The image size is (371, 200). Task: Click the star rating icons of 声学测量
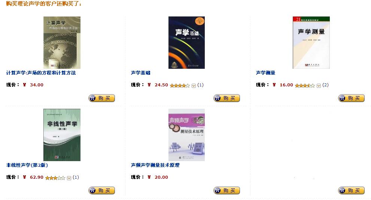305,86
